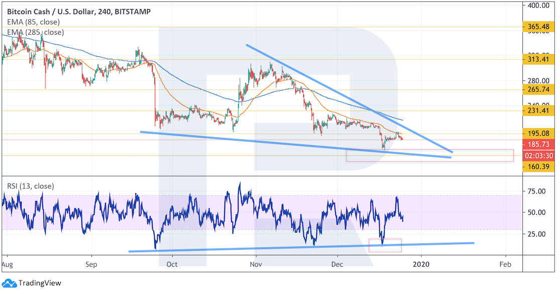Click the 2020 marker on time axis
The height and width of the screenshot is (294, 557).
coord(421,264)
